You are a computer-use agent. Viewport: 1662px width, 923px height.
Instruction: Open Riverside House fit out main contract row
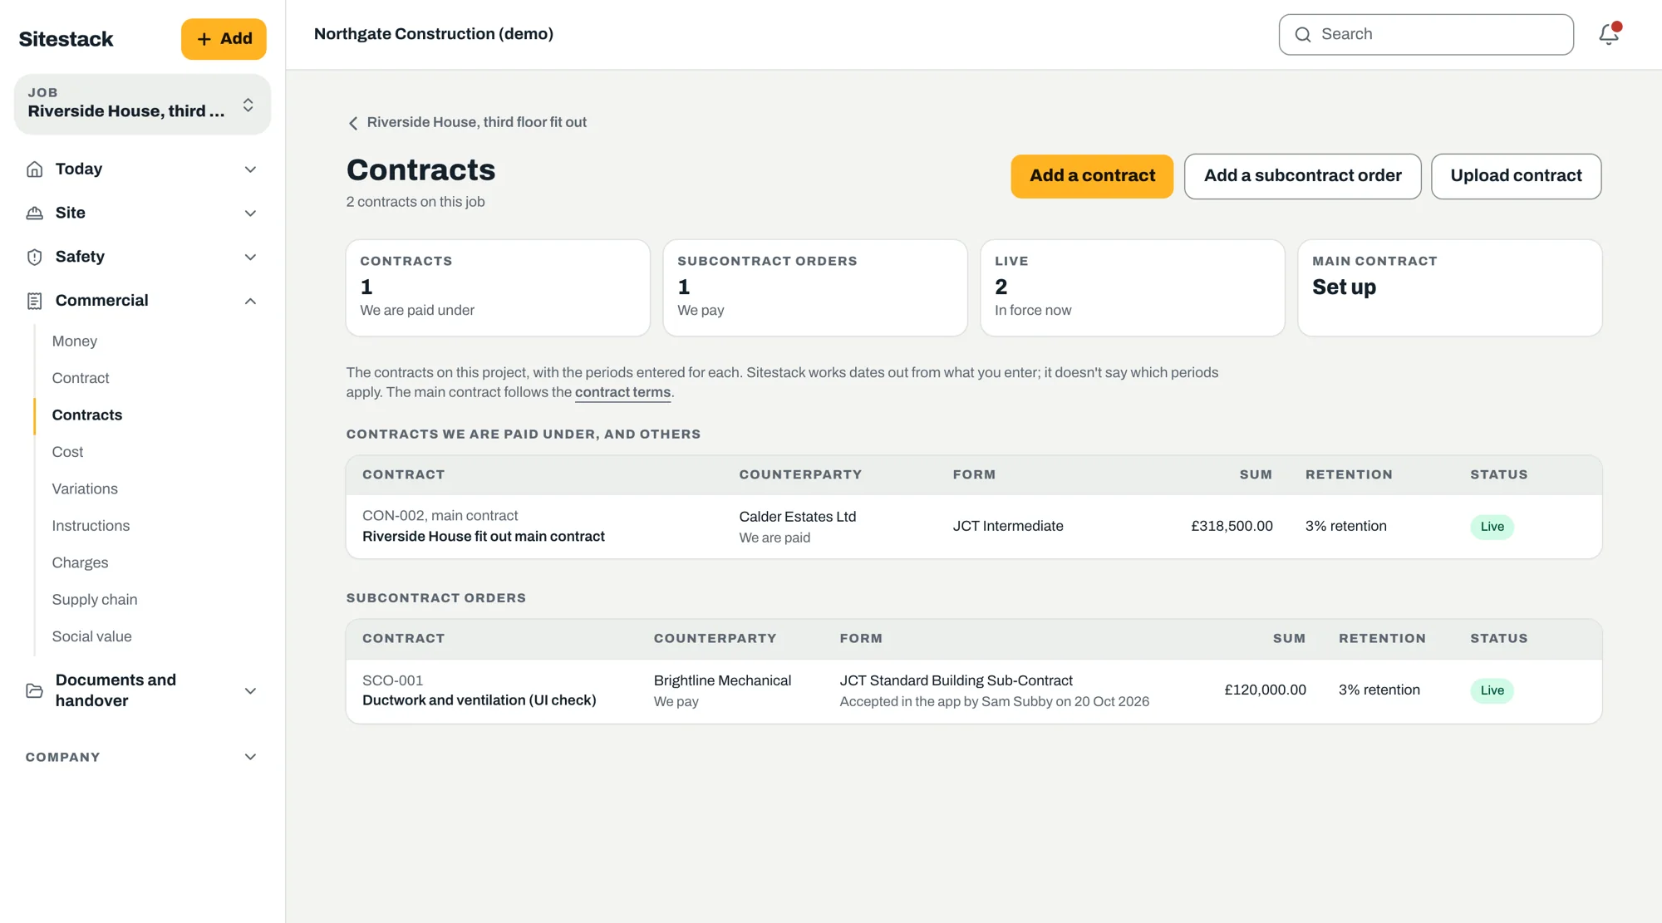[974, 527]
